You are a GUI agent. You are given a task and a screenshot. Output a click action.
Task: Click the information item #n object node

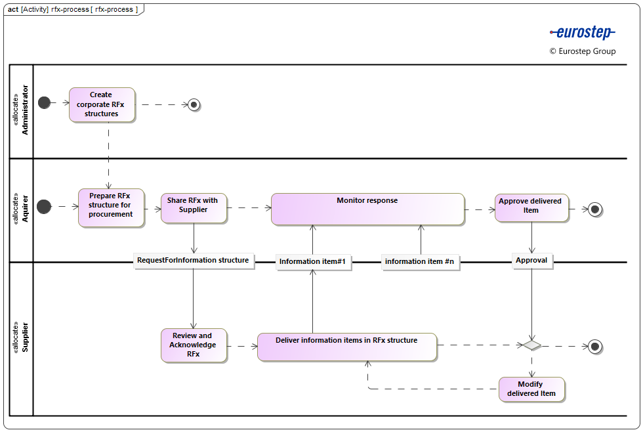(420, 261)
